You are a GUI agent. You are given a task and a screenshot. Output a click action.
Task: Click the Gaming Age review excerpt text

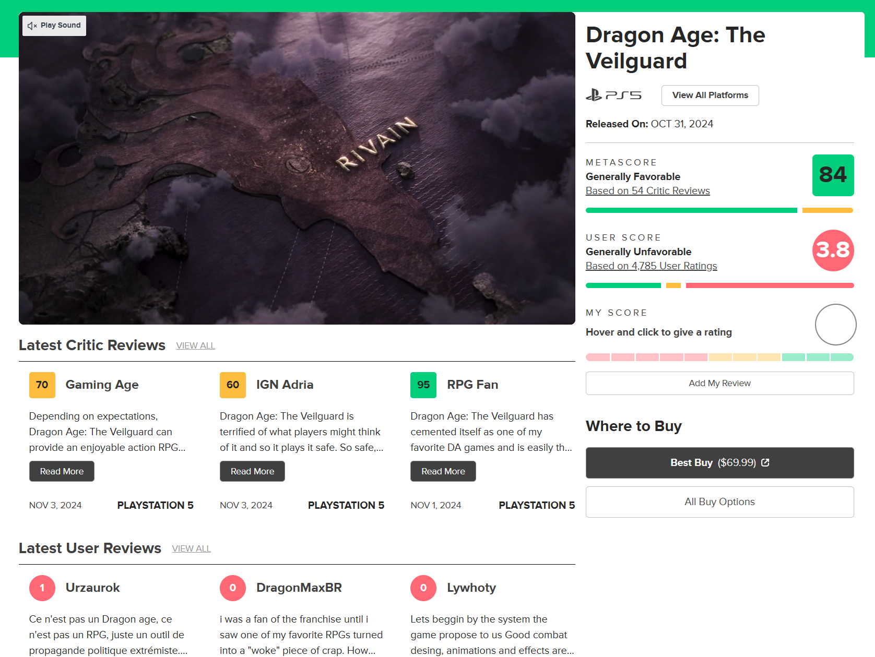pyautogui.click(x=107, y=432)
